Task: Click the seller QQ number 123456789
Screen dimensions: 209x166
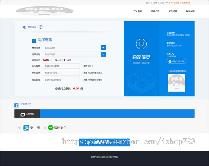Action: click(171, 56)
